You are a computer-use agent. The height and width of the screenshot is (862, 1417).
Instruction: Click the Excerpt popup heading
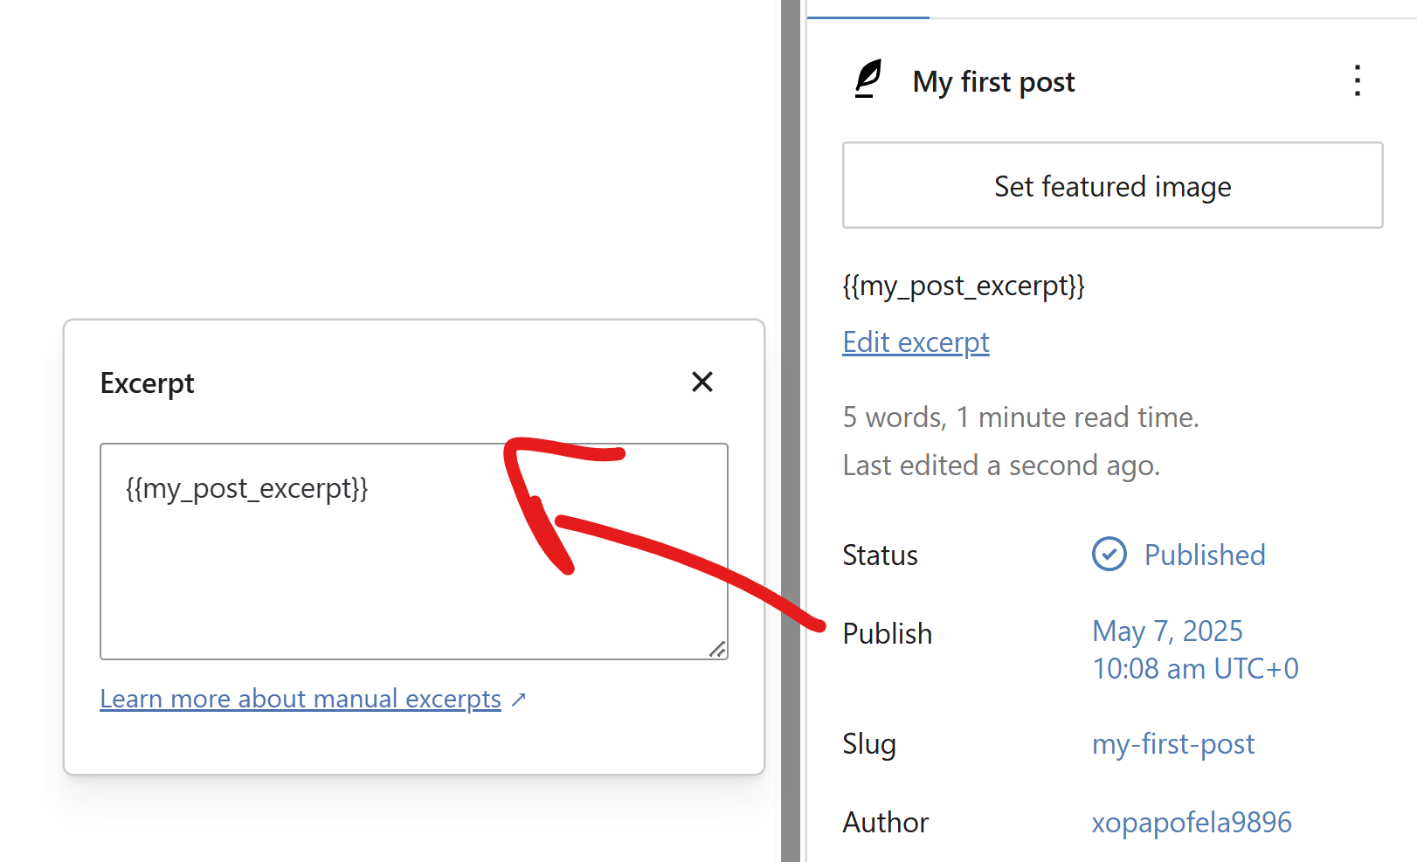pyautogui.click(x=147, y=383)
